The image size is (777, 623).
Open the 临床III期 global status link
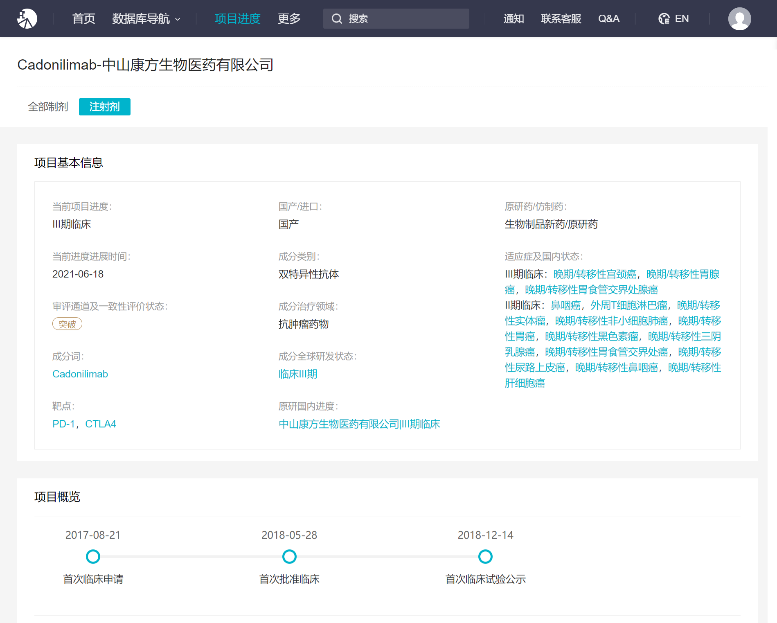[298, 374]
